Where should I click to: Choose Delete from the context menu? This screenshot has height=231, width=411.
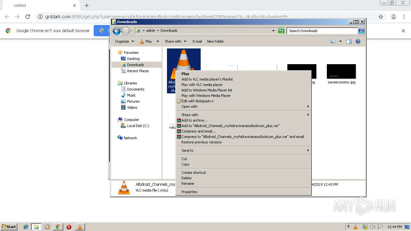pos(243,178)
